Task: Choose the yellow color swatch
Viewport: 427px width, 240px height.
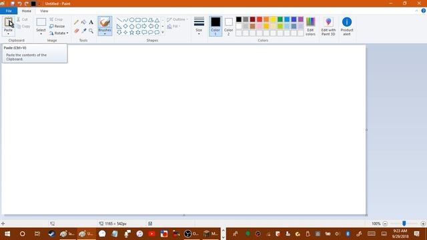Action: tap(273, 19)
